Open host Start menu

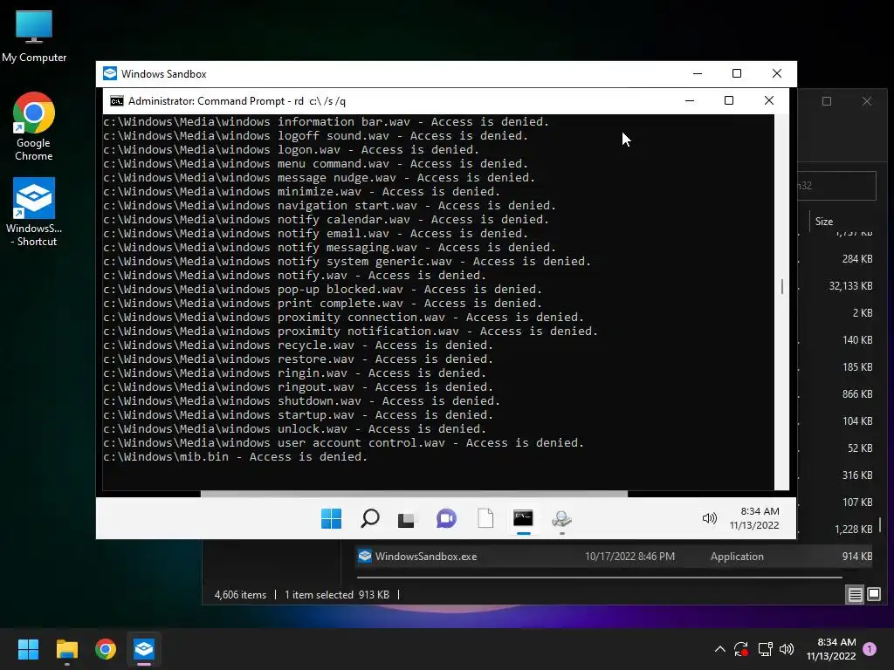tap(28, 649)
